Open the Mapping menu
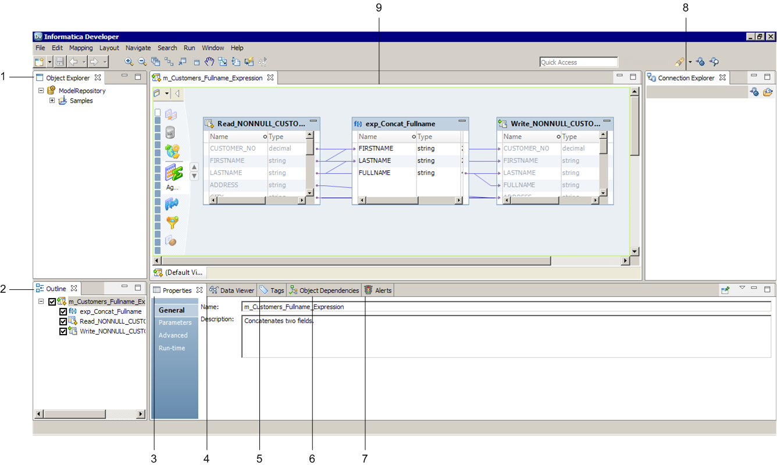Viewport: 777px width, 466px height. (81, 48)
